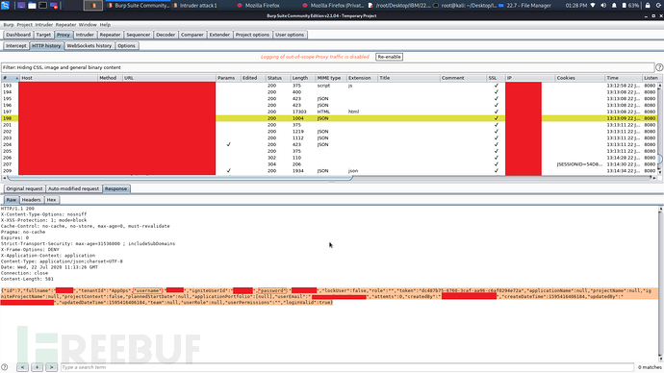
Task: Sort by the # column header arrow
Action: (x=17, y=78)
